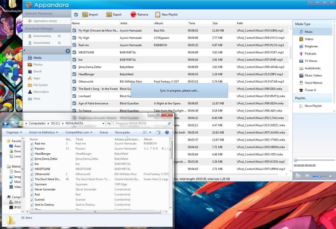Toggle the select-all checkbox in toolbar
Screen dimensions: 336x229
(x=76, y=15)
